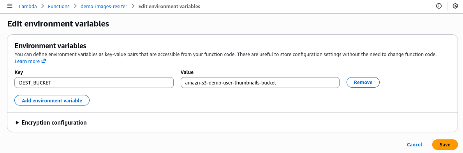Click the Edit environment variables page title

click(58, 24)
